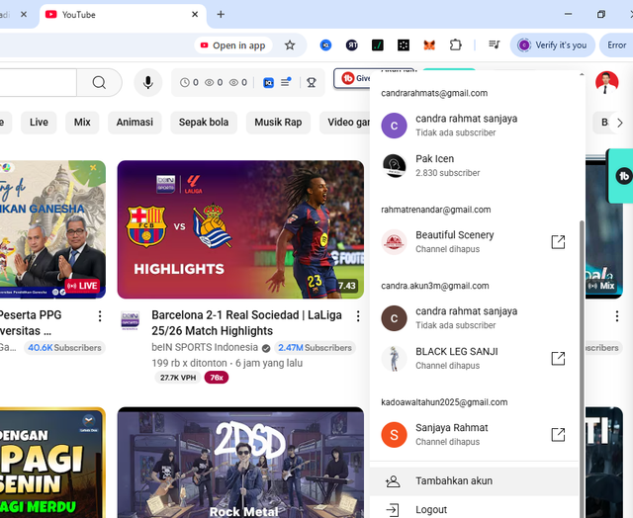
Task: Switch to the YouTube browser tab
Action: 121,15
